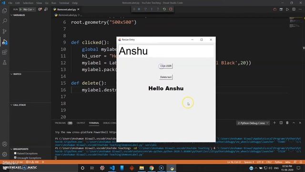Split the editor right
Image resolution: width=305 pixels, height=172 pixels.
294,10
